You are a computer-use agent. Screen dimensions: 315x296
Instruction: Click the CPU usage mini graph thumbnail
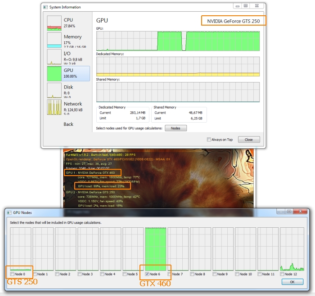pos(54,23)
